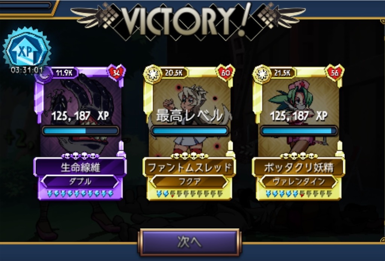Screen dimensions: 385x261
Task: Select the ボッタクリ妖精 card name banner
Action: 299,167
